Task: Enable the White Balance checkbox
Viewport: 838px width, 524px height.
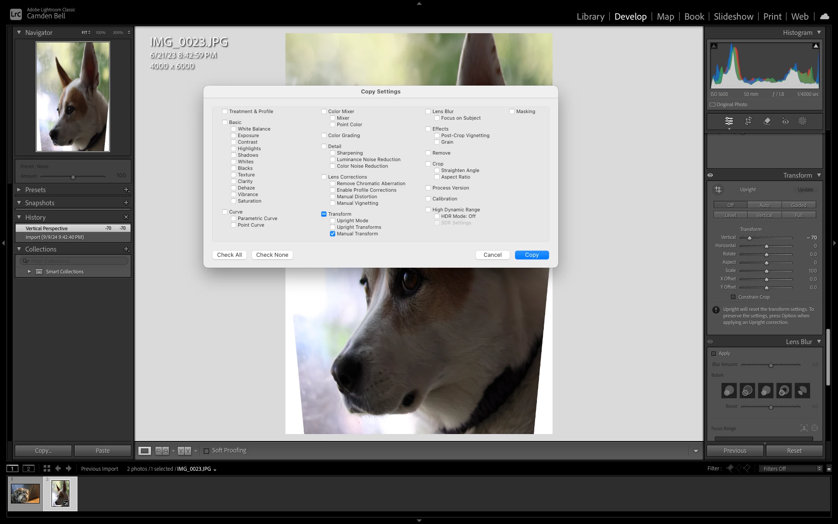Action: [x=234, y=129]
